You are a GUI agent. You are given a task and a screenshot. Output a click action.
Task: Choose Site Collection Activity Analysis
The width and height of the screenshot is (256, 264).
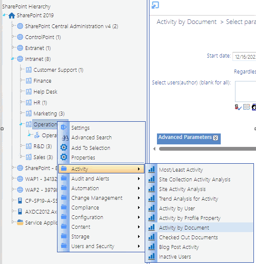click(x=200, y=179)
